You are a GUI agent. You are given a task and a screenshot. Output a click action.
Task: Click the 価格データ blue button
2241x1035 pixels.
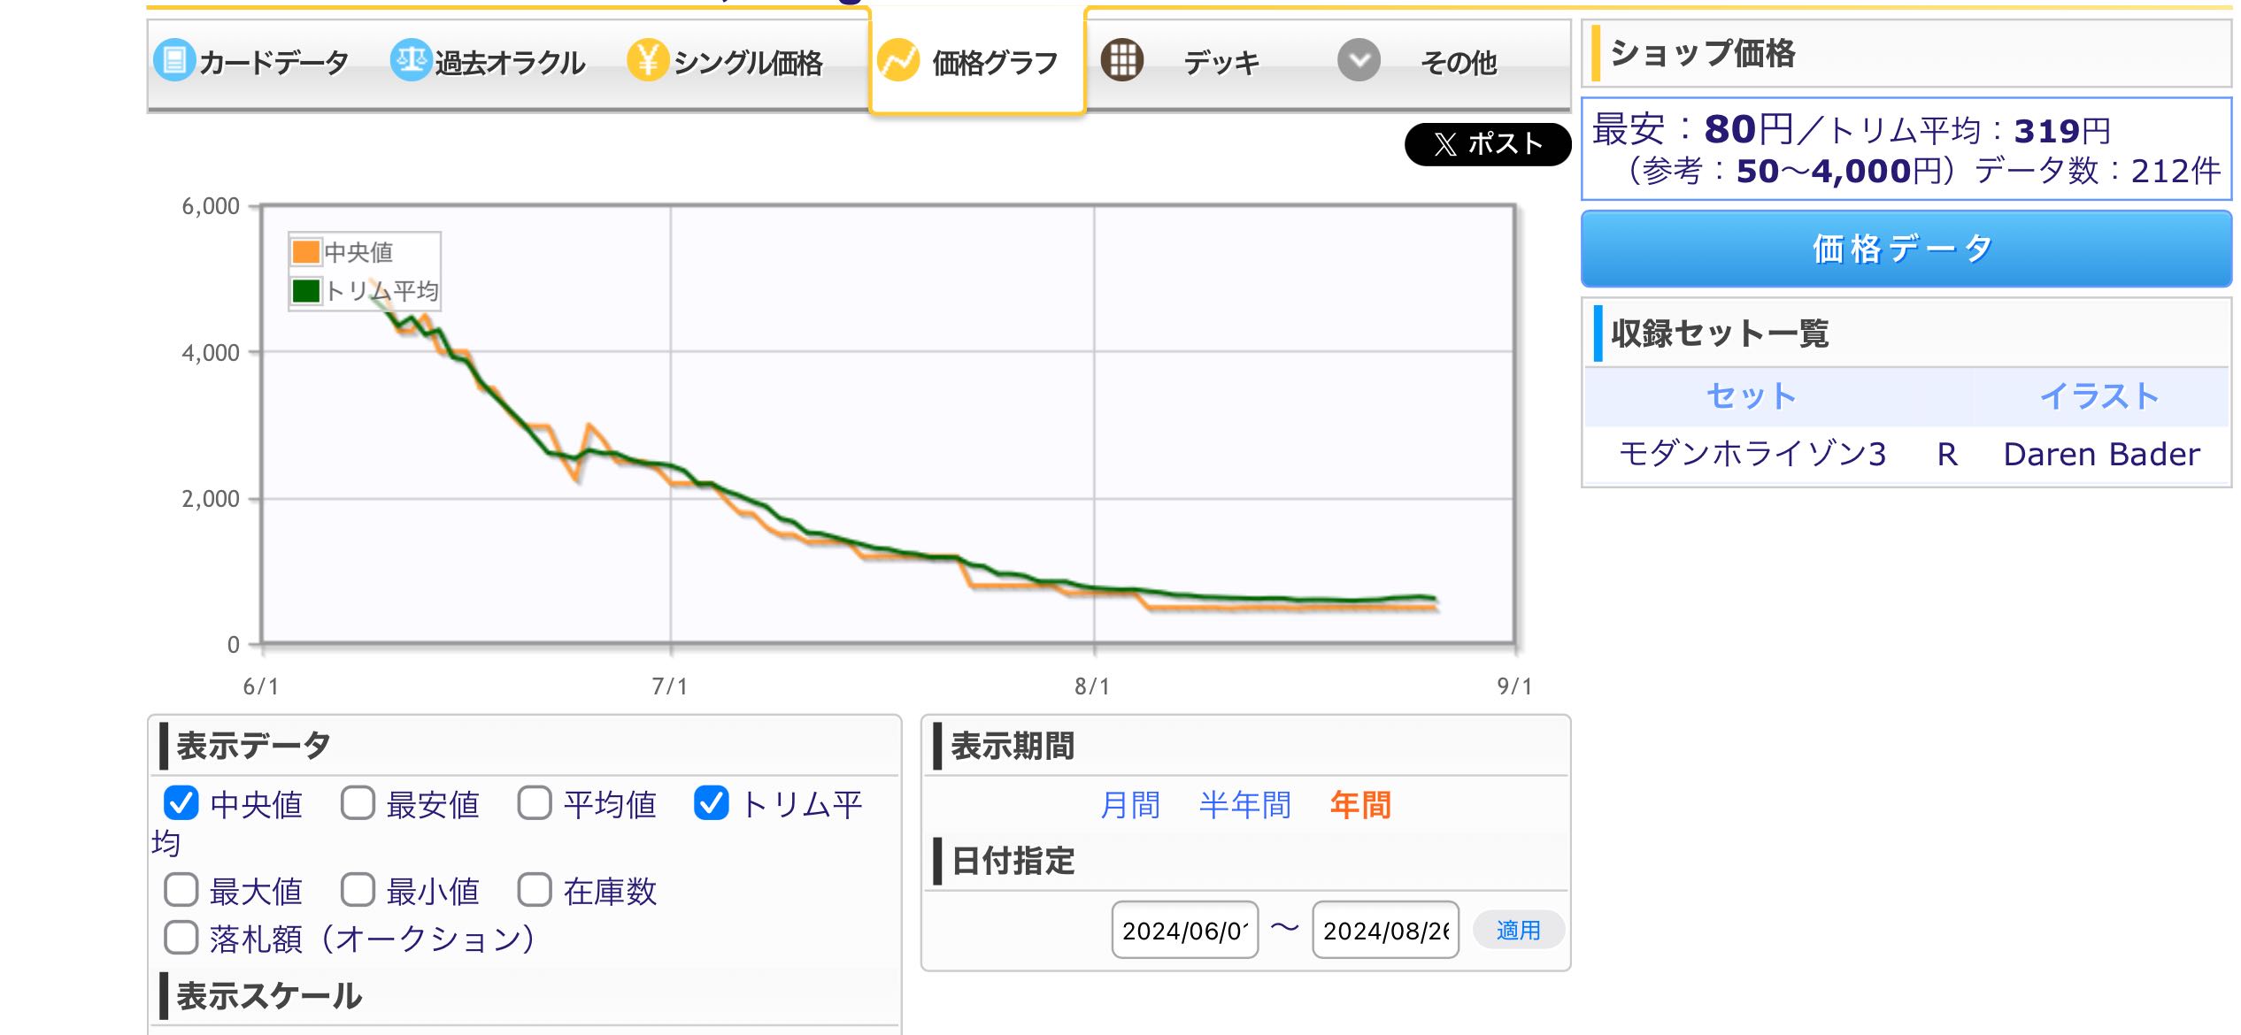pyautogui.click(x=1906, y=249)
